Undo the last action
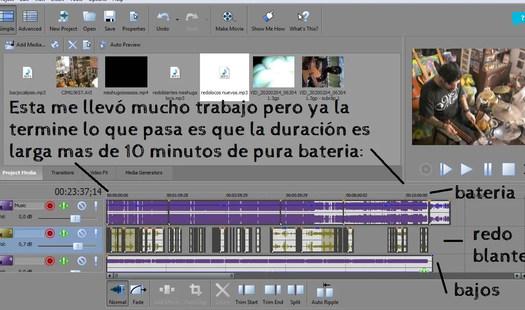 tap(162, 20)
